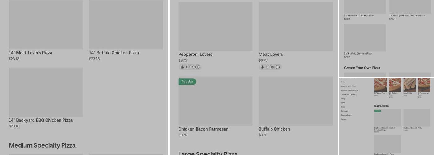Open Beverages category in sidebar
Image resolution: width=434 pixels, height=155 pixels.
point(345,111)
